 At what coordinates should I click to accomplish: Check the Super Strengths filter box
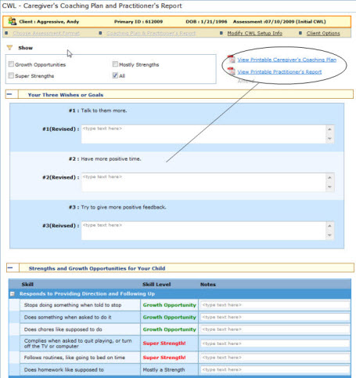click(x=11, y=75)
